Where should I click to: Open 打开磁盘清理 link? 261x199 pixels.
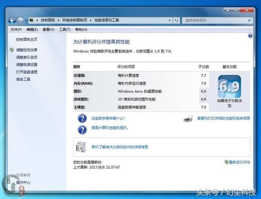tap(27, 72)
